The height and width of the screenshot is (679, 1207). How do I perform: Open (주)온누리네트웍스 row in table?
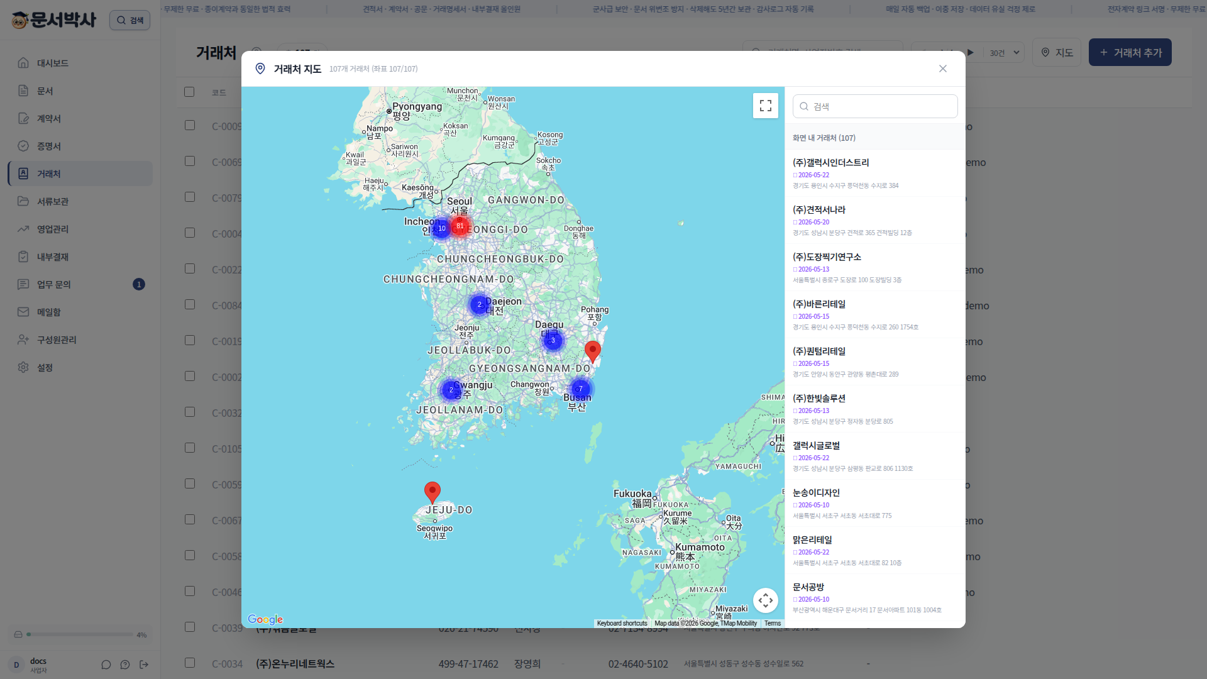pos(685,663)
